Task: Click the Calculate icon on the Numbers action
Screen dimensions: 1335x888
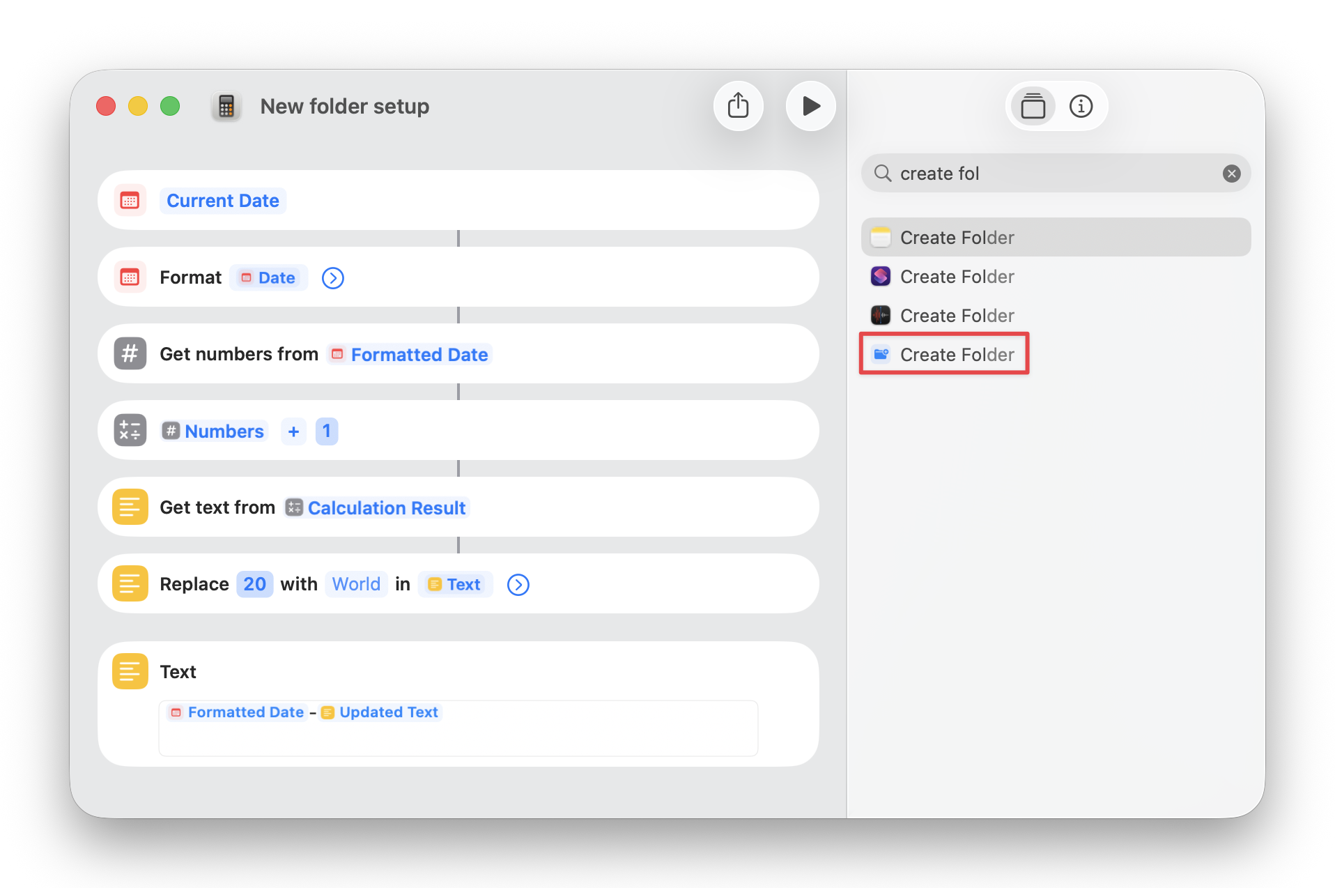Action: click(x=130, y=430)
